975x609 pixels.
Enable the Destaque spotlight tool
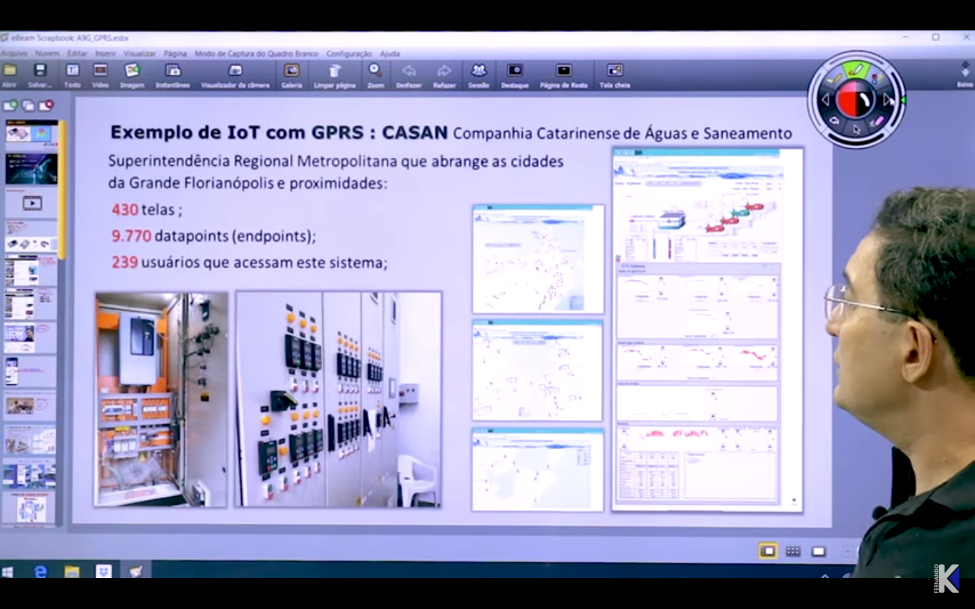tap(515, 74)
